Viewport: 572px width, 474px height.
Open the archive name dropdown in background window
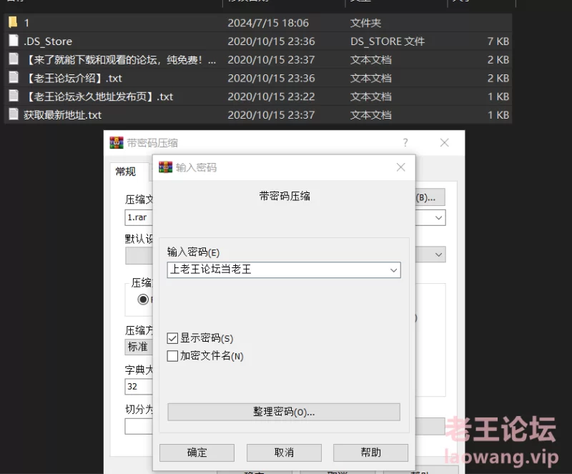pyautogui.click(x=438, y=218)
